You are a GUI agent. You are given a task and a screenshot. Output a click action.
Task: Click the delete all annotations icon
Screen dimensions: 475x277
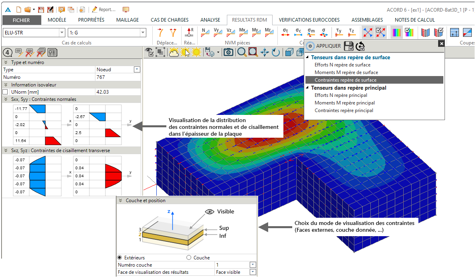(41, 52)
